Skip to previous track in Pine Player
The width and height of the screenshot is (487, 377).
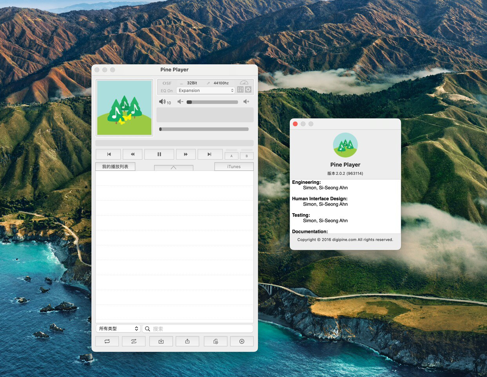[x=109, y=154]
